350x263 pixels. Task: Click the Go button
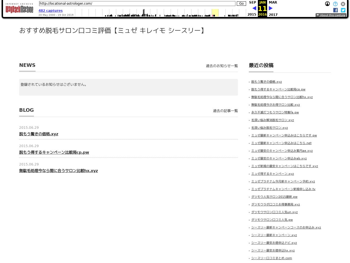click(x=241, y=4)
